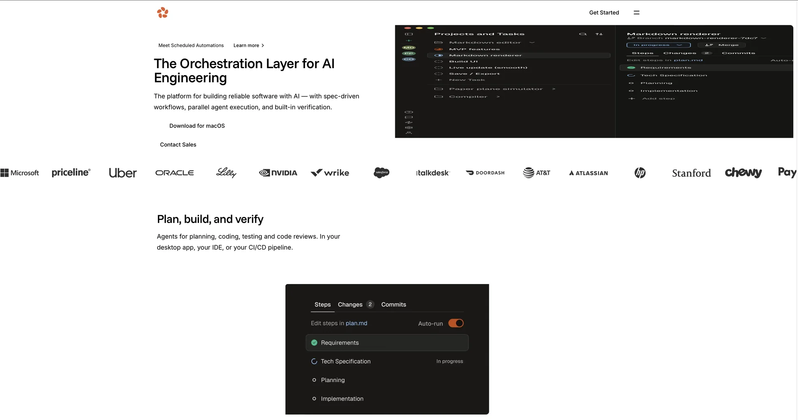Select the MD project badge in sidebar

409,47
